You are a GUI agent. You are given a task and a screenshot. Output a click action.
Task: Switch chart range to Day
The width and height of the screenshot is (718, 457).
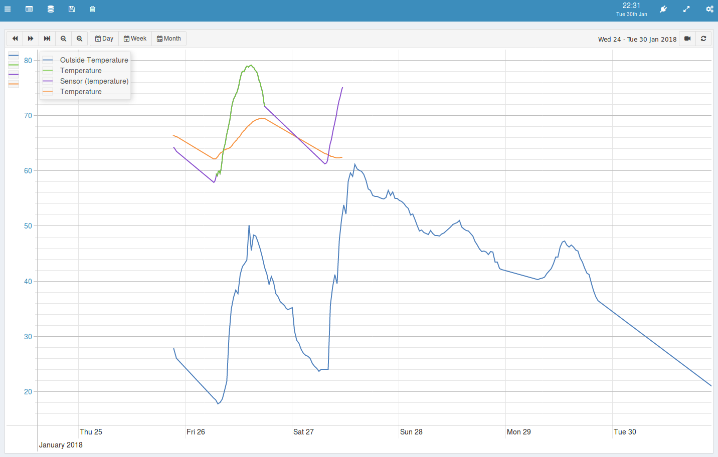tap(104, 39)
